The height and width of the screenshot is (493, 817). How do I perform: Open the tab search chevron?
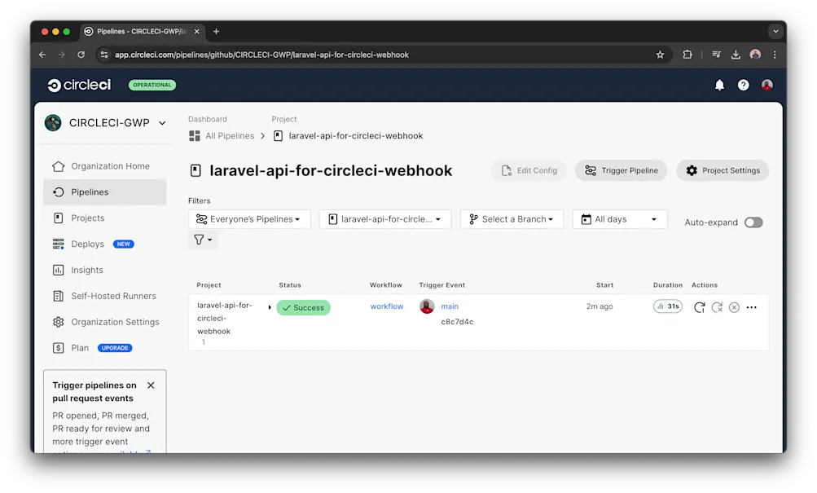click(775, 32)
